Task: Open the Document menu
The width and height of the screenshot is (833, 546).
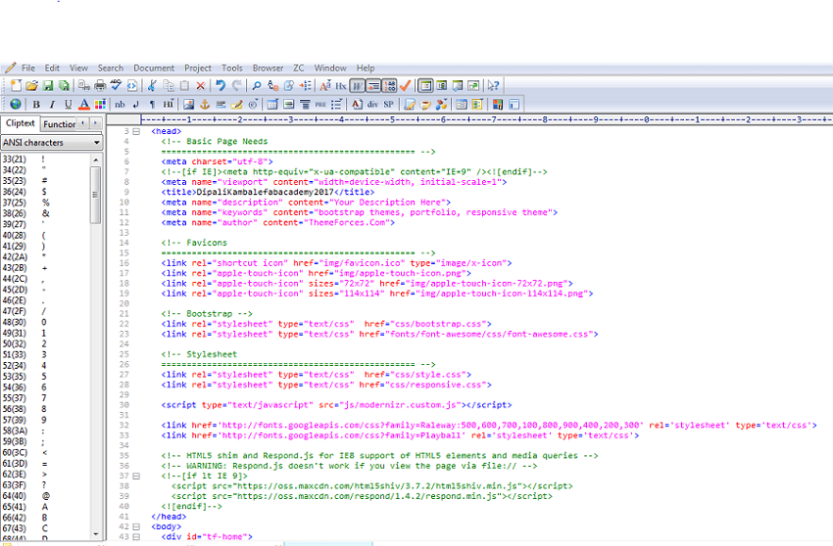Action: (x=154, y=68)
